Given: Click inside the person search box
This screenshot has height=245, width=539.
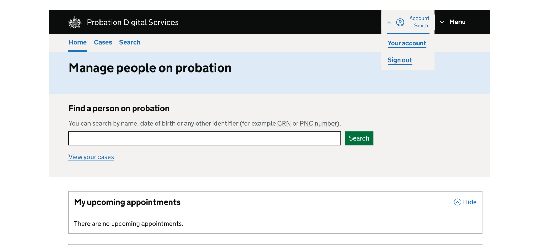Looking at the screenshot, I should point(205,138).
